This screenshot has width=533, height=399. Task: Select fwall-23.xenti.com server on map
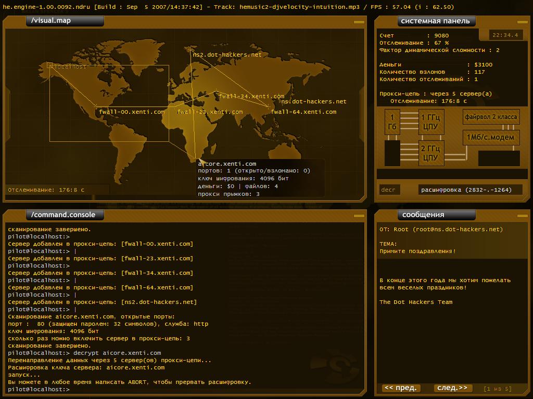(210, 112)
